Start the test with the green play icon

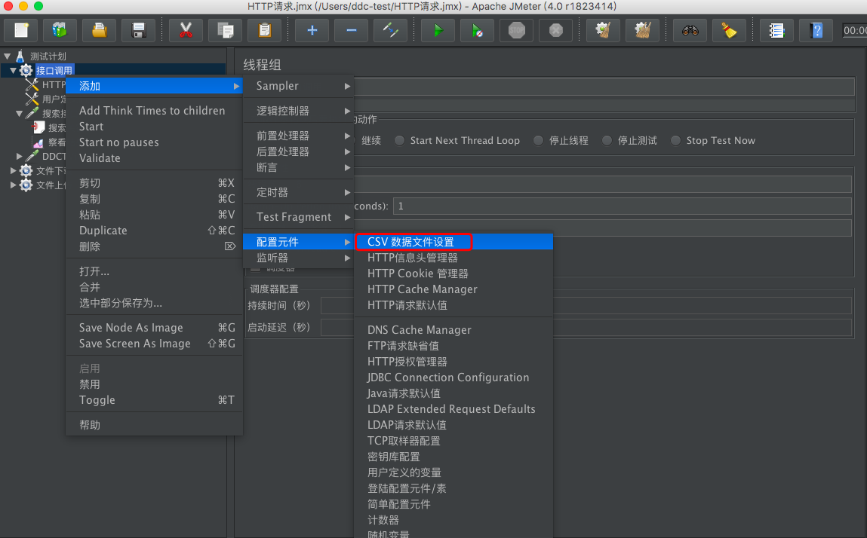438,30
